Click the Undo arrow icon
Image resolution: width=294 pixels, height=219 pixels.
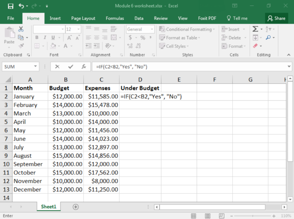(21, 6)
